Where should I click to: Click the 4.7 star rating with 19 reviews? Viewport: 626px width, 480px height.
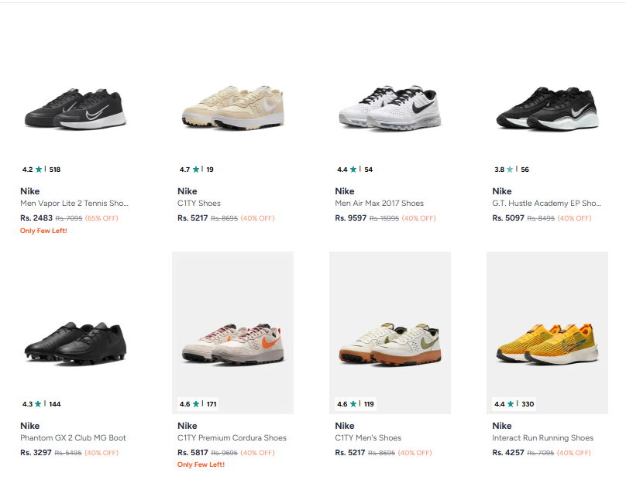pyautogui.click(x=197, y=170)
